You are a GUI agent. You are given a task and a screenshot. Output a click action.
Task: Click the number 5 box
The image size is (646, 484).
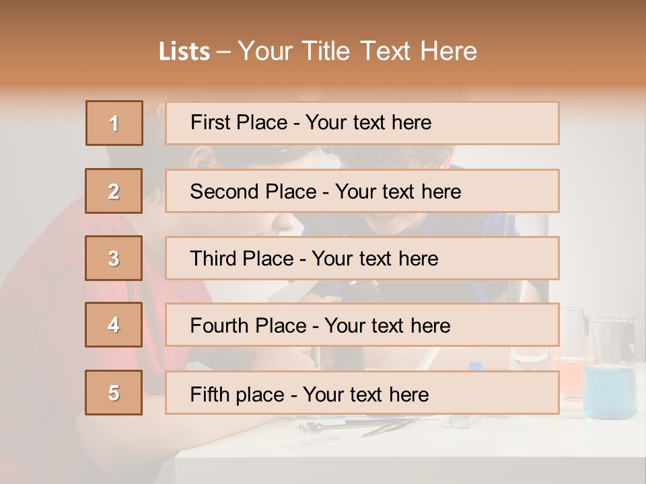pyautogui.click(x=114, y=393)
